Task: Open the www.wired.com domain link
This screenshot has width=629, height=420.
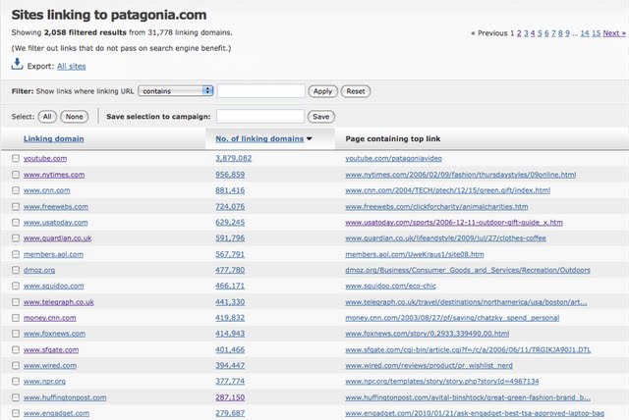Action: point(50,365)
